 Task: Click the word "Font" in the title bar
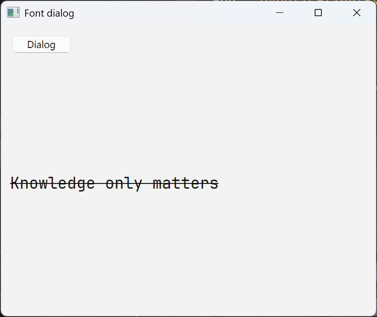34,13
